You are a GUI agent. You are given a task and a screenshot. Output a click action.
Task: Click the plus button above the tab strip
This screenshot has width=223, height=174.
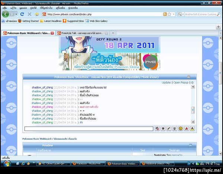(218, 27)
